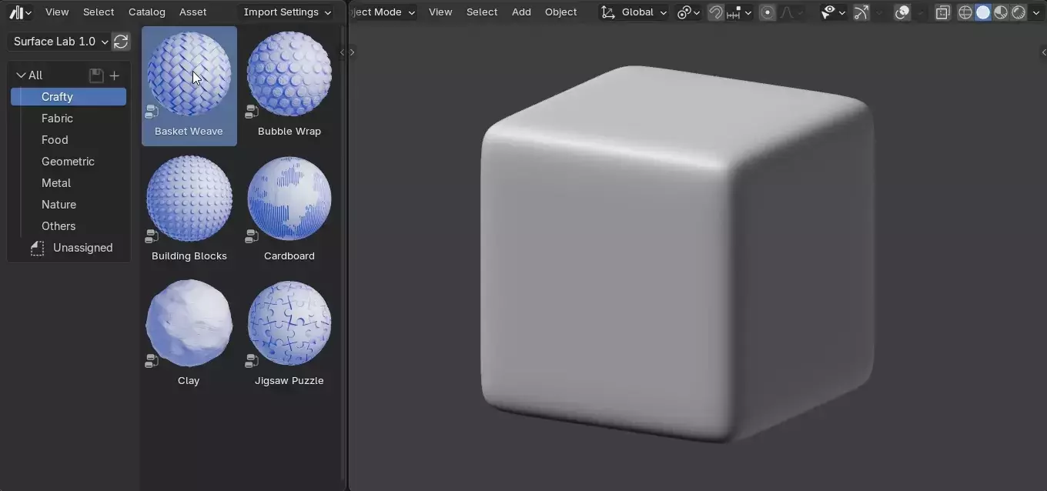Screen dimensions: 1047x491
Task: Click the save catalog changes icon
Action: click(96, 75)
